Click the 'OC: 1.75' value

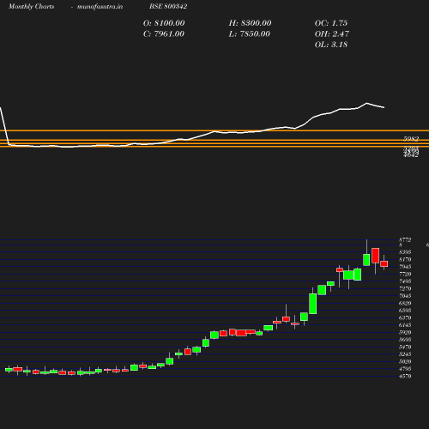point(331,23)
